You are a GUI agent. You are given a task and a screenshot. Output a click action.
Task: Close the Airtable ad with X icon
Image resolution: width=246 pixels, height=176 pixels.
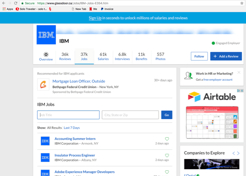tap(242, 91)
